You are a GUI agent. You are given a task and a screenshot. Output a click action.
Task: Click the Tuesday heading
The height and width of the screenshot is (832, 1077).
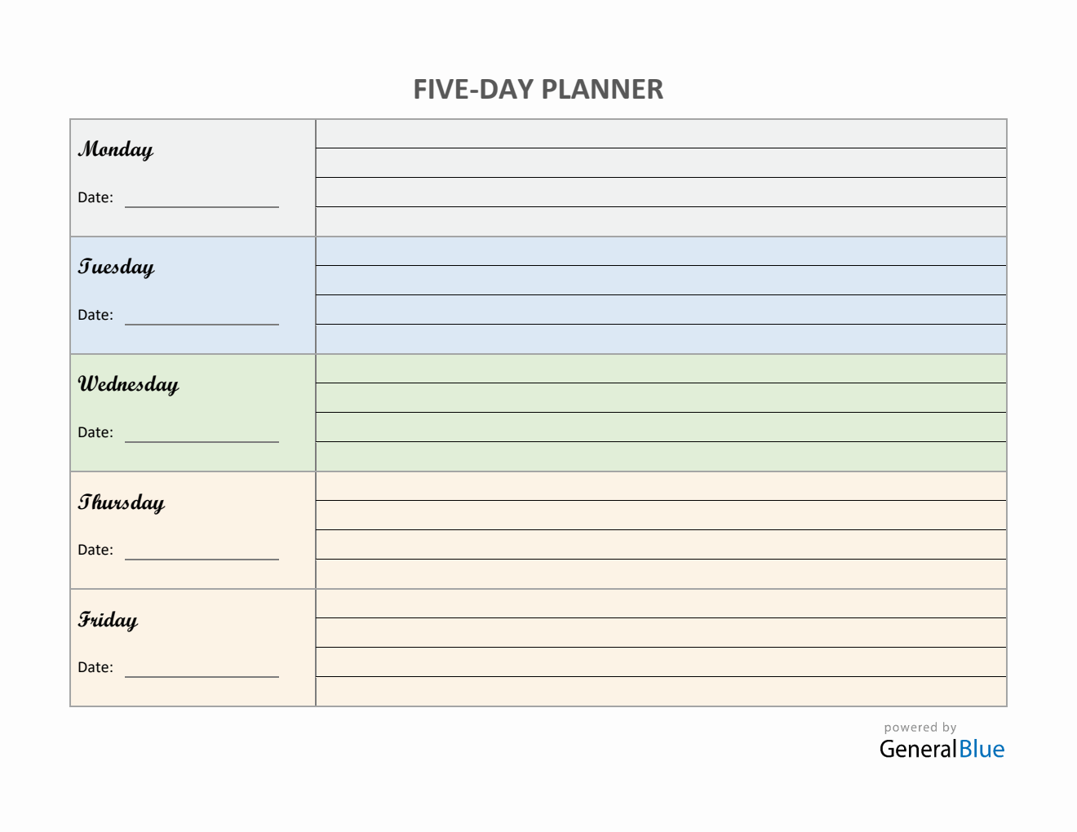coord(116,267)
